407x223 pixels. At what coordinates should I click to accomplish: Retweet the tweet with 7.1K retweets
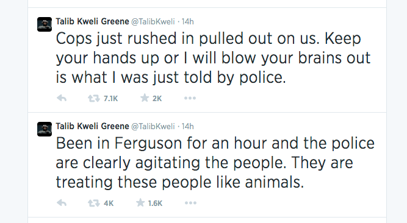(94, 98)
